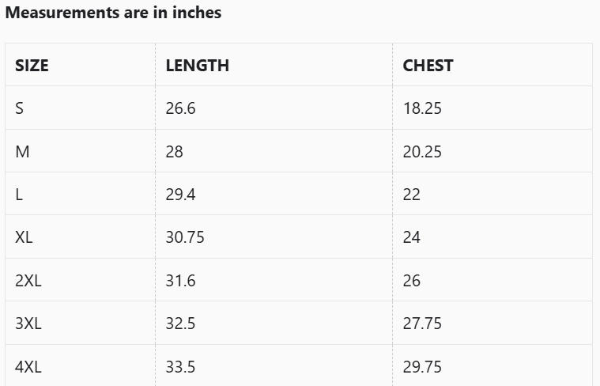Select the 2XL size cell

click(28, 281)
